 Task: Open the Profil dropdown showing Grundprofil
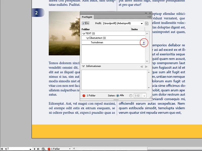[x=141, y=23]
